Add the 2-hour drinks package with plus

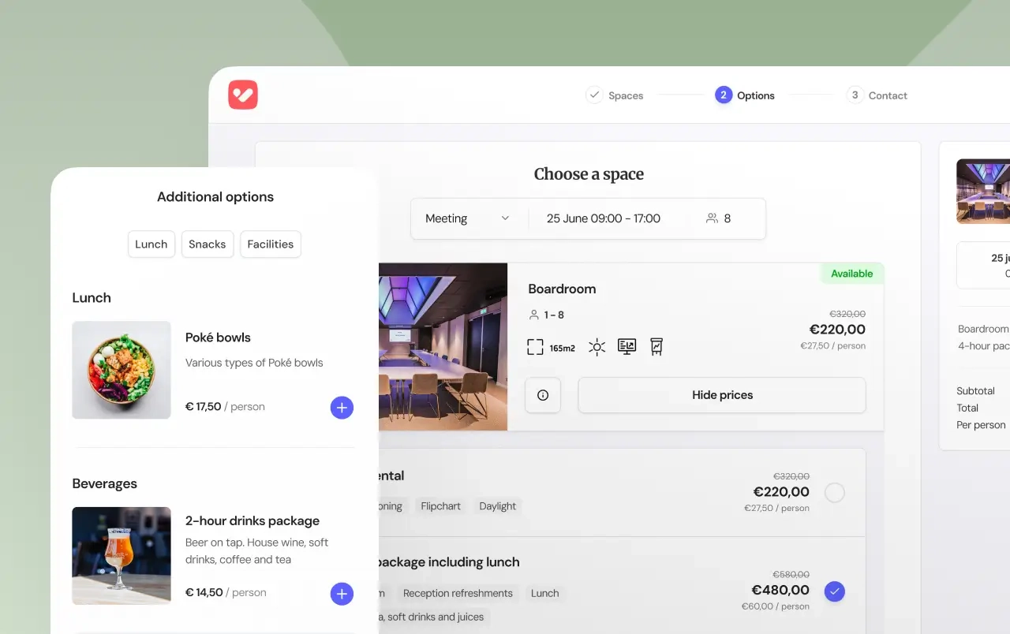[x=342, y=594]
